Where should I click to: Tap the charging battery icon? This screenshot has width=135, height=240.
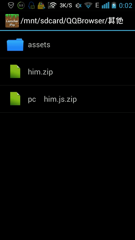114,5
